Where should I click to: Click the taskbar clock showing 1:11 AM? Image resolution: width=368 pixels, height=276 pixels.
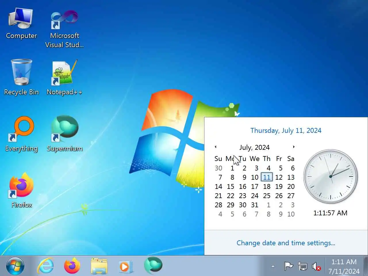(x=344, y=266)
